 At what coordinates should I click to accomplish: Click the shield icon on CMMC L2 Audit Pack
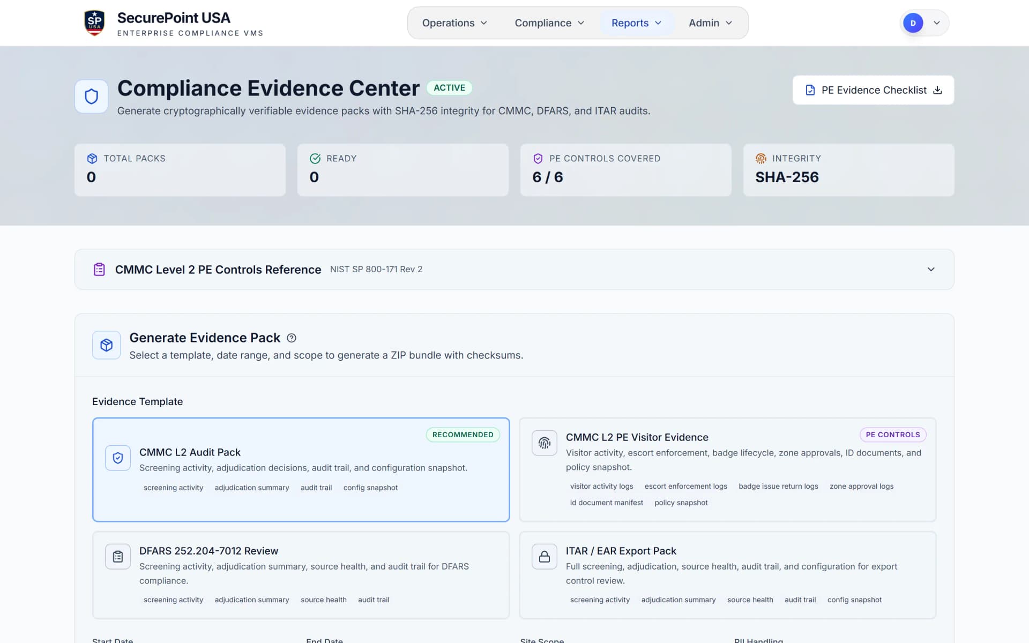[118, 458]
